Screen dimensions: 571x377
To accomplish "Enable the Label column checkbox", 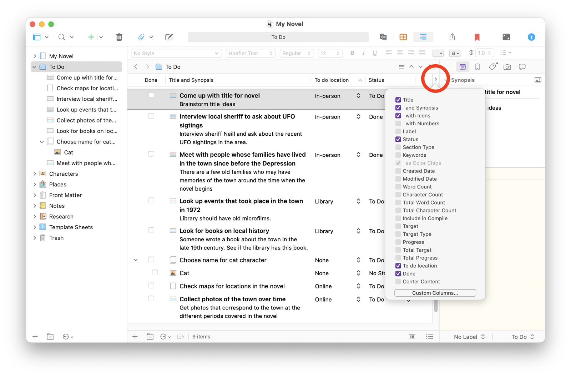I will (398, 131).
